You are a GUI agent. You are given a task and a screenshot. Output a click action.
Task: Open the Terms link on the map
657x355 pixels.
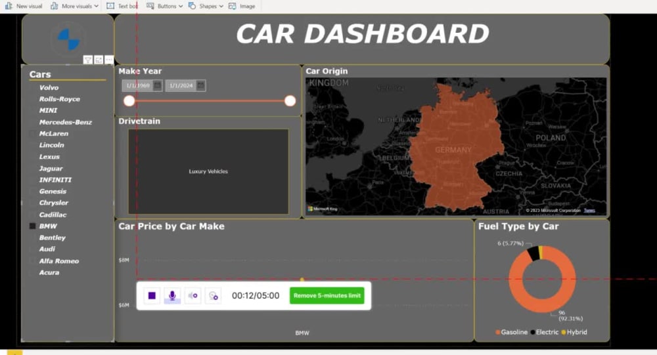589,210
